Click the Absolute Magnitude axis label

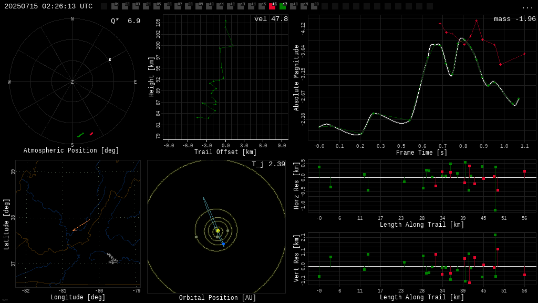296,77
